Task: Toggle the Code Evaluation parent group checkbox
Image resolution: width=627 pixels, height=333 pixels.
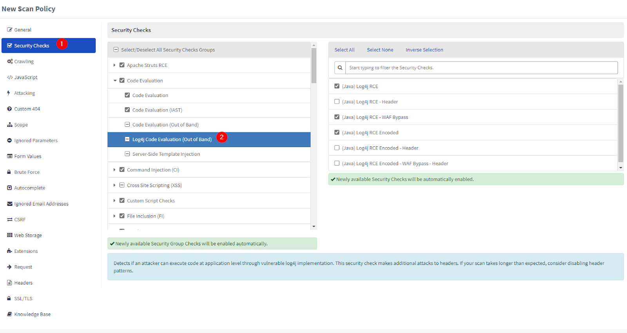Action: coord(122,80)
